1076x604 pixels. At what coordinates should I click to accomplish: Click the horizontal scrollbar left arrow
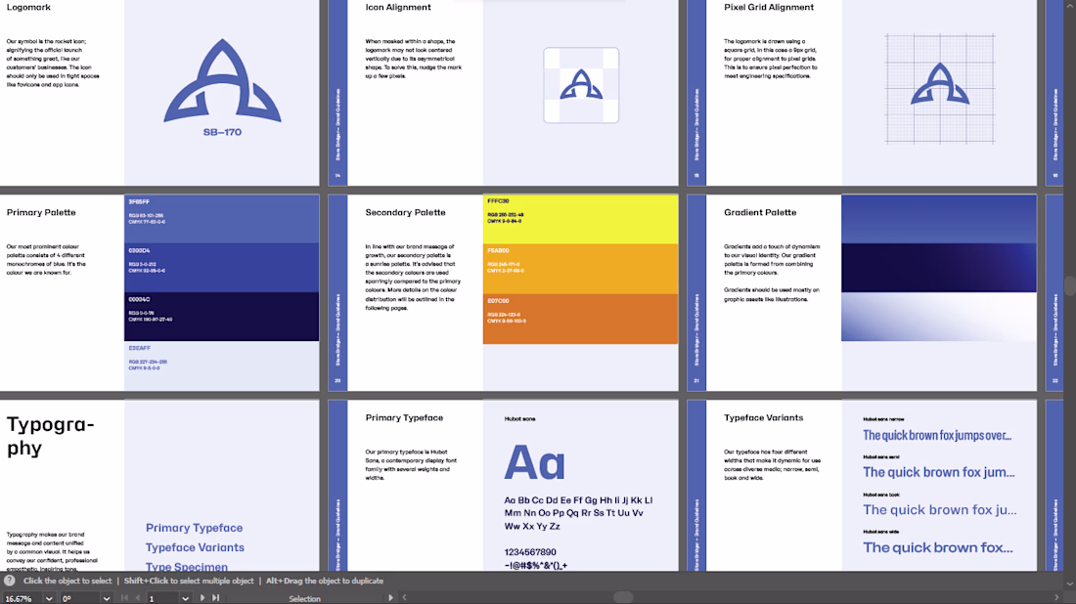coord(404,598)
